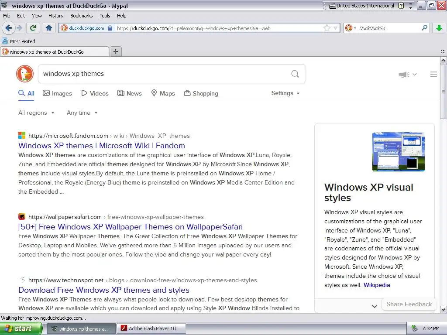The image size is (447, 335).
Task: Switch to Adobe Flash Player 10 taskbar item
Action: pyautogui.click(x=151, y=328)
